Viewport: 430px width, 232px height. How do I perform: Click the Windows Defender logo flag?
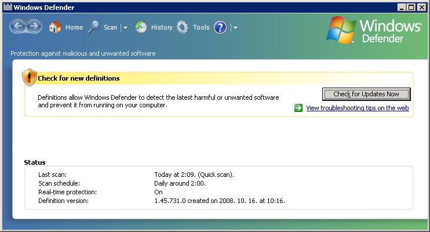(341, 30)
